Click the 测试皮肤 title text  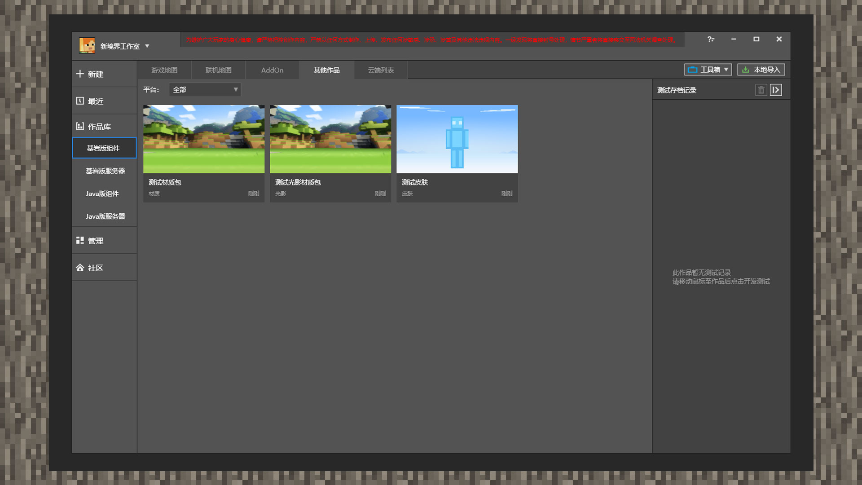(415, 182)
